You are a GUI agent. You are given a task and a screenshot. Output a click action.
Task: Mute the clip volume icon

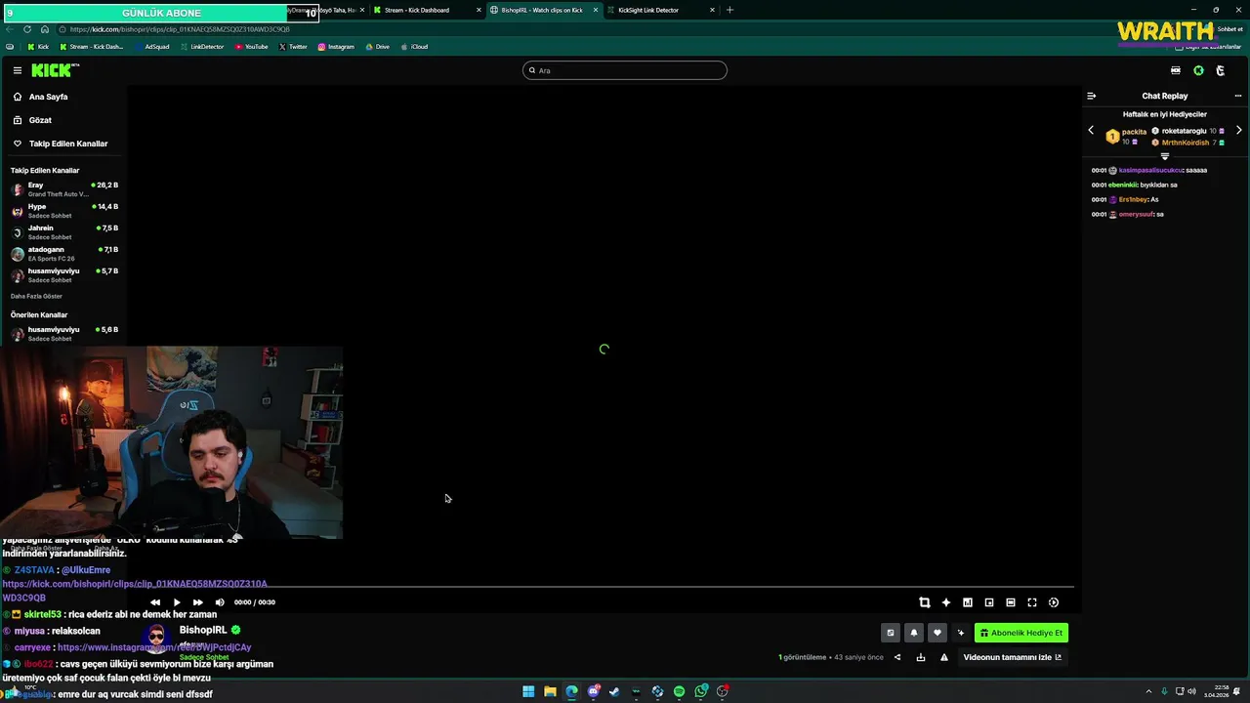220,602
